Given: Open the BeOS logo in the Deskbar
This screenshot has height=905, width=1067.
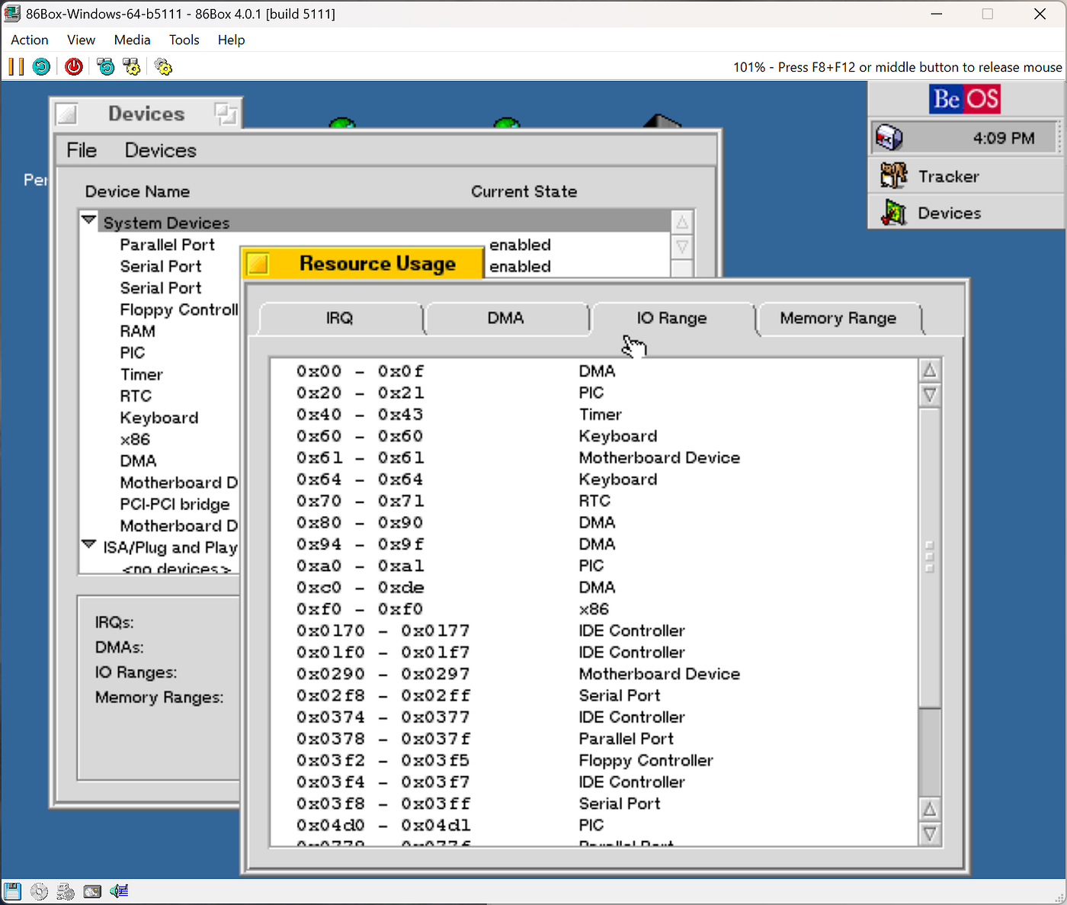Looking at the screenshot, I should tap(964, 99).
